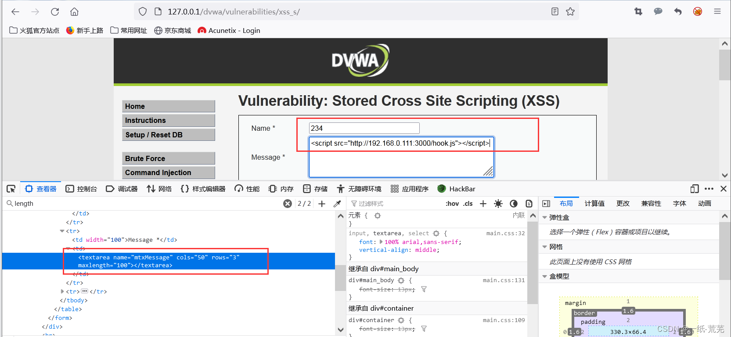Click the undo arrow extension icon
Screen dimensions: 731x337
[x=678, y=12]
